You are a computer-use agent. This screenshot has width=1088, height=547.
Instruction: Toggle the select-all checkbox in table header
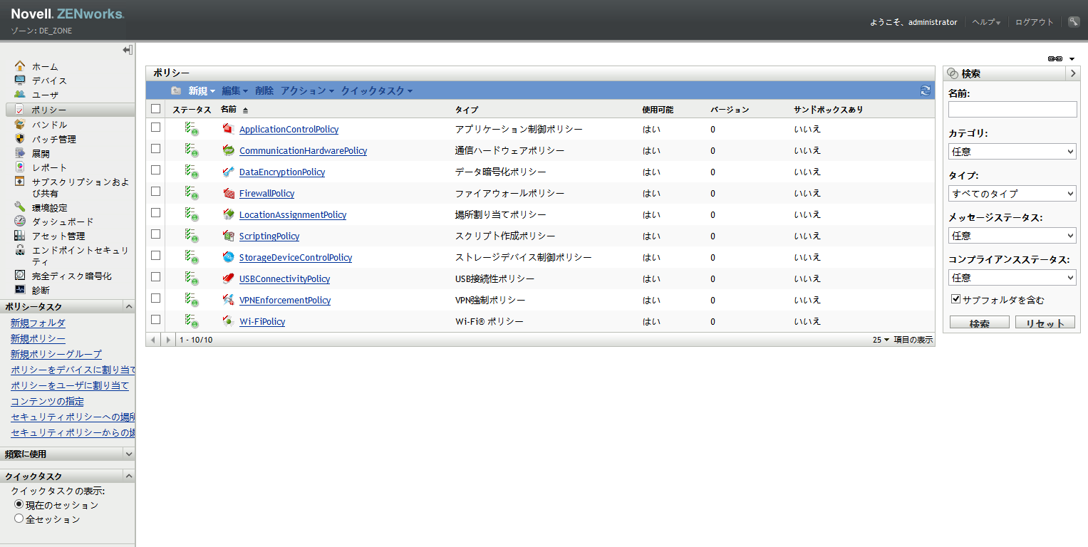(156, 109)
